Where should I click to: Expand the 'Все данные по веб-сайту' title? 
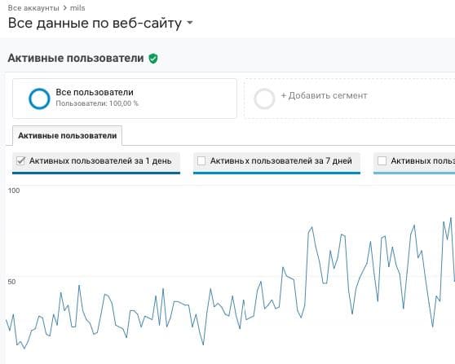pos(95,23)
